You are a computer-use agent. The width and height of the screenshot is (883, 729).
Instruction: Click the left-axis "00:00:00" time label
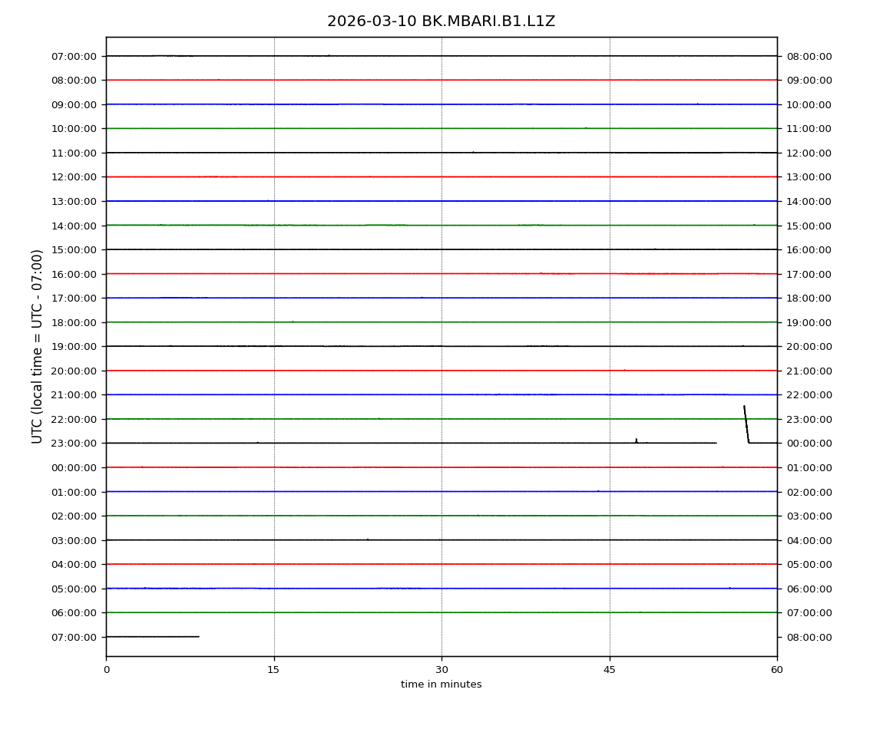[x=74, y=467]
